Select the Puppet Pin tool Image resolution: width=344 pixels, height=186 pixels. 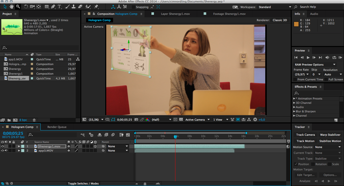point(96,7)
